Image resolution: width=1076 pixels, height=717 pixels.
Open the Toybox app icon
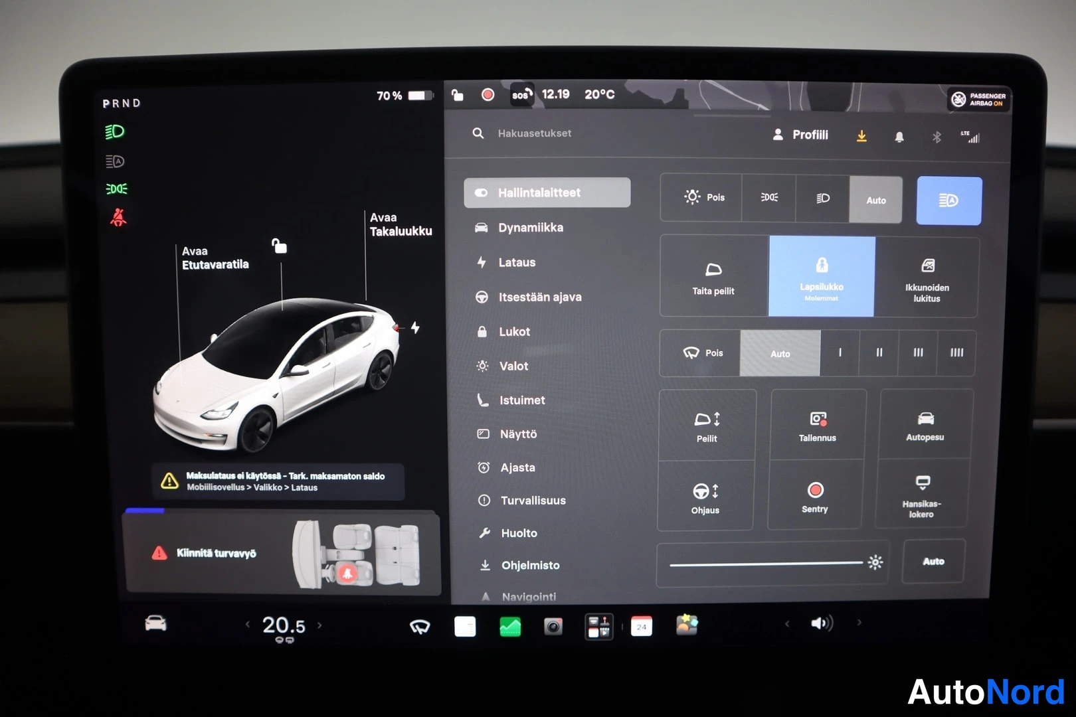(687, 625)
